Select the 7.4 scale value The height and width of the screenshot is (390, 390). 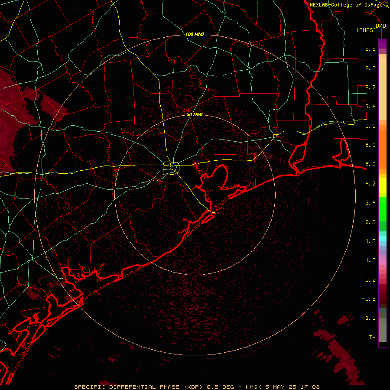tap(370, 107)
